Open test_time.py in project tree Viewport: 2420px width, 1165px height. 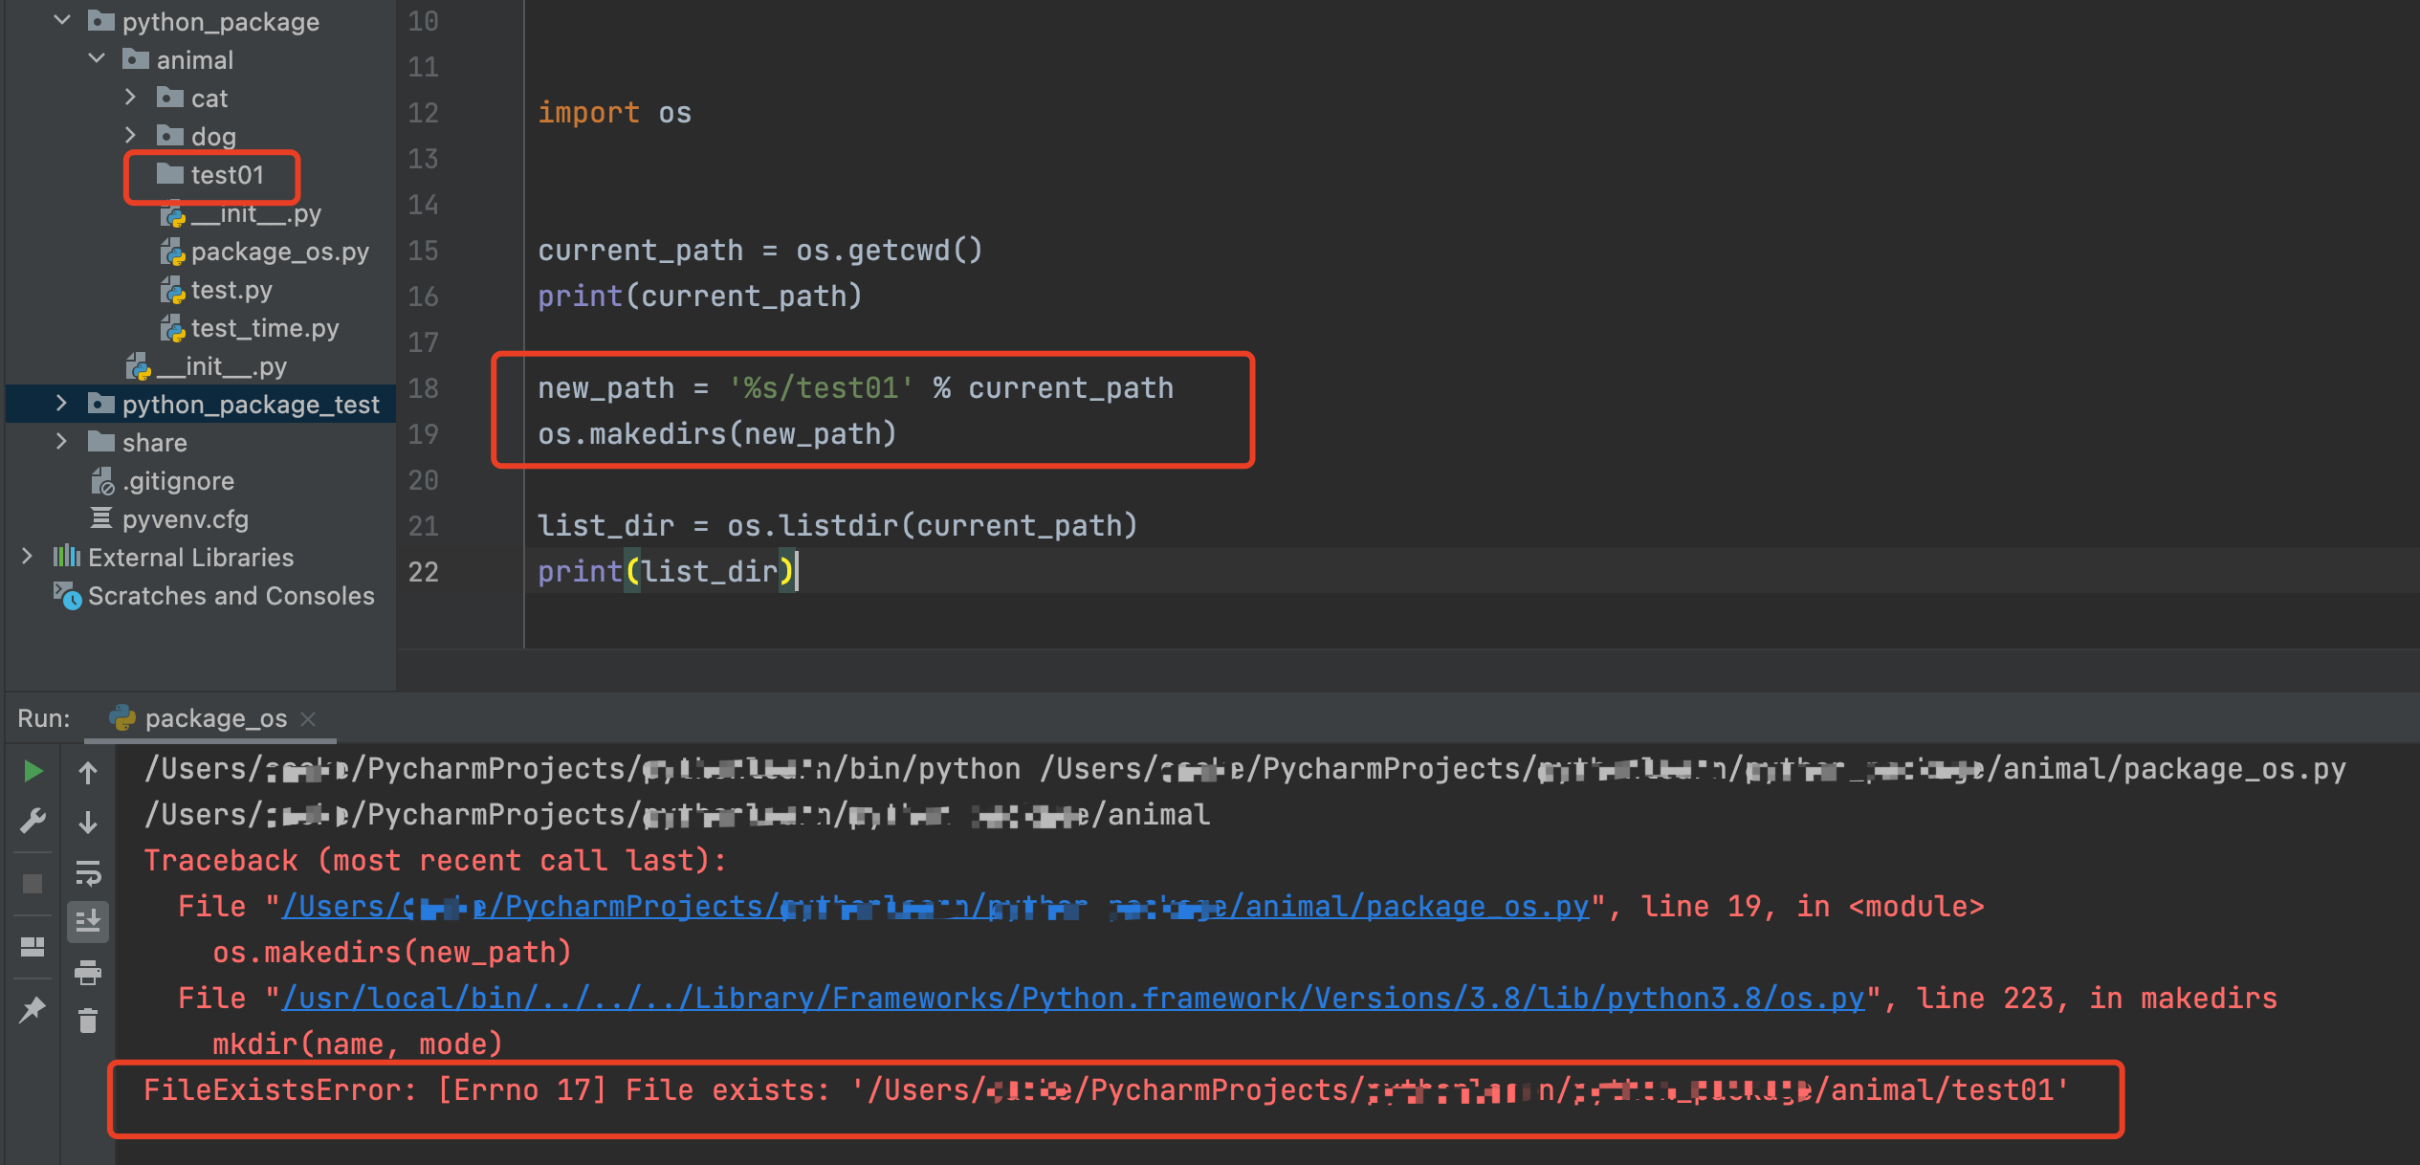[250, 328]
